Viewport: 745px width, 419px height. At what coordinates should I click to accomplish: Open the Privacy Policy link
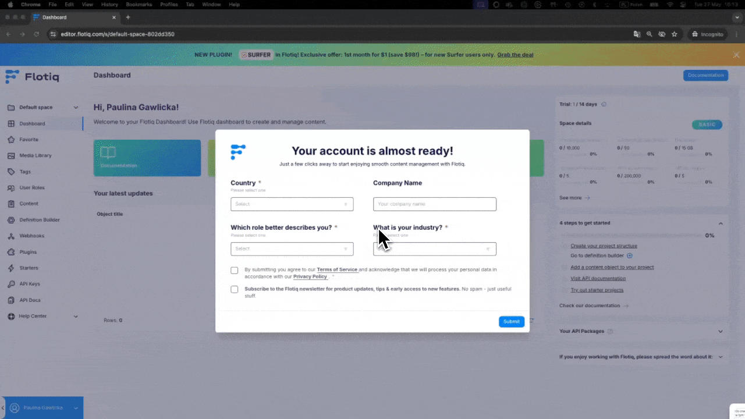pos(310,276)
